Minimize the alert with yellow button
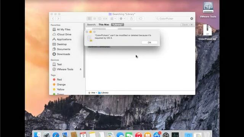 [91, 32]
